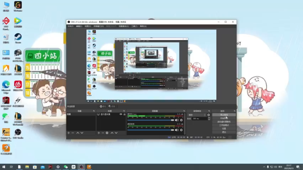Add a new source with the plus icon
Viewport: 303px width, 170px height.
click(x=99, y=133)
